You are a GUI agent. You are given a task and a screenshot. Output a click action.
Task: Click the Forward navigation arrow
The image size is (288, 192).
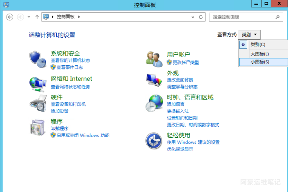tap(20, 17)
